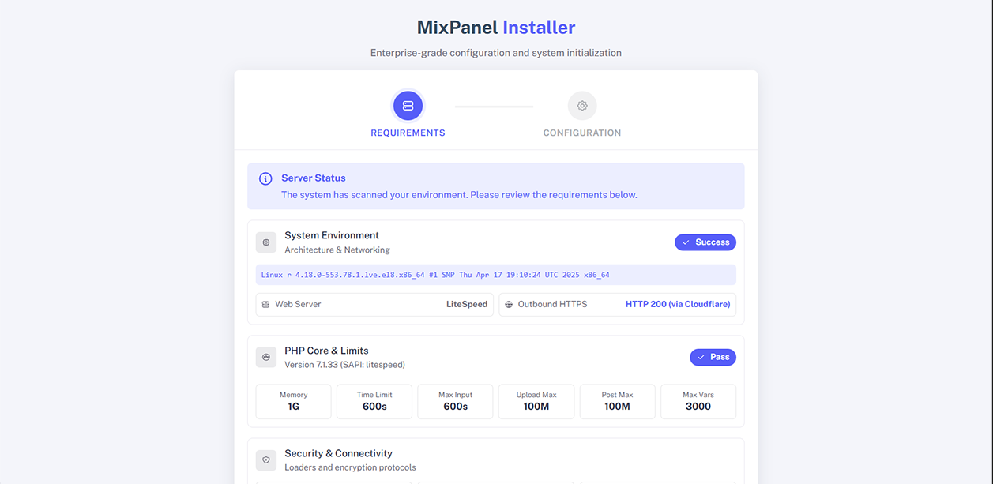Click the progress line between steps

click(495, 106)
